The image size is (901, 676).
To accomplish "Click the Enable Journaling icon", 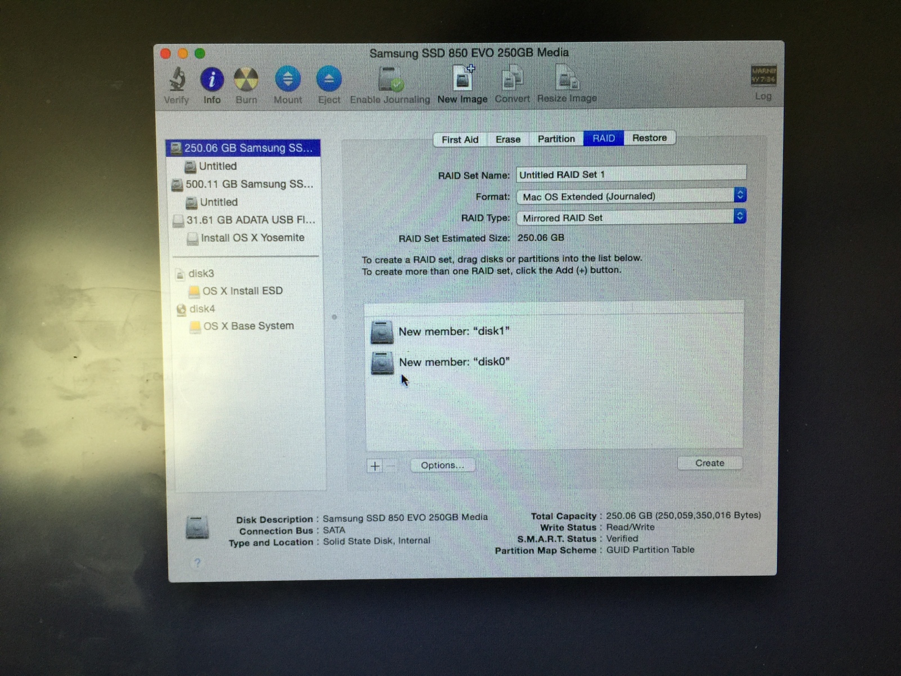I will (390, 79).
